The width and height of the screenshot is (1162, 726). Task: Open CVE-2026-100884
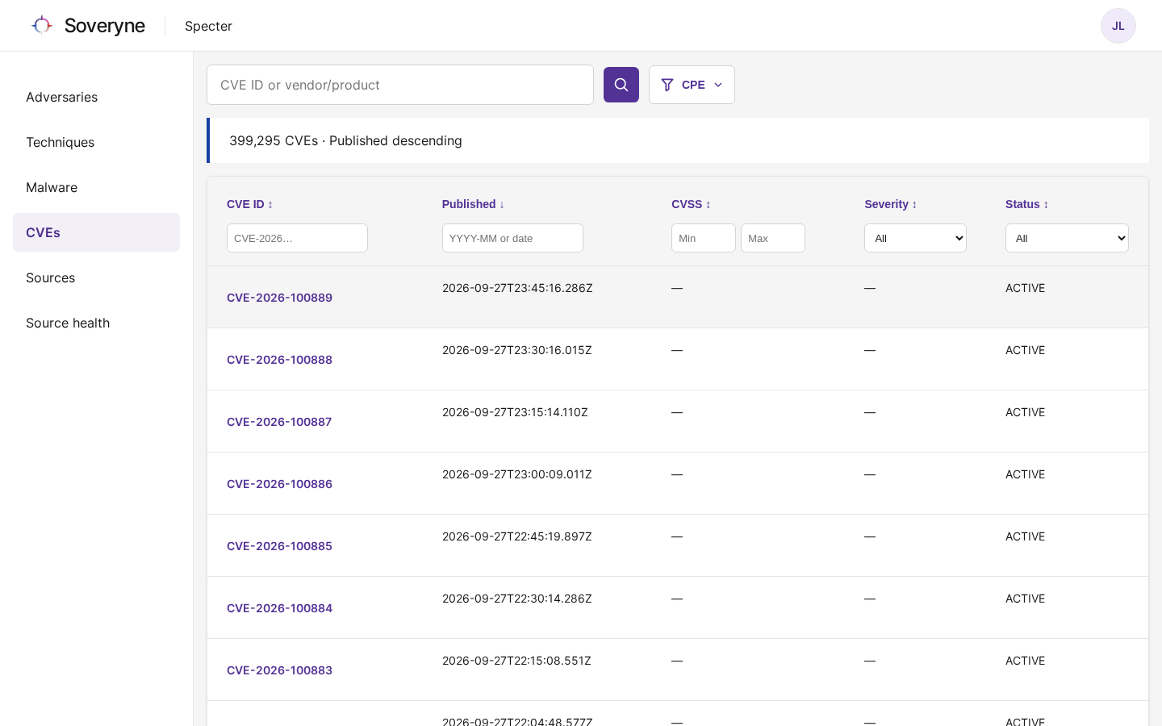pos(279,608)
